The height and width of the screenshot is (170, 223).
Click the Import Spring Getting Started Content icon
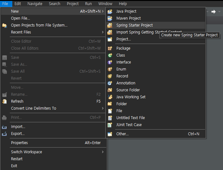110,32
